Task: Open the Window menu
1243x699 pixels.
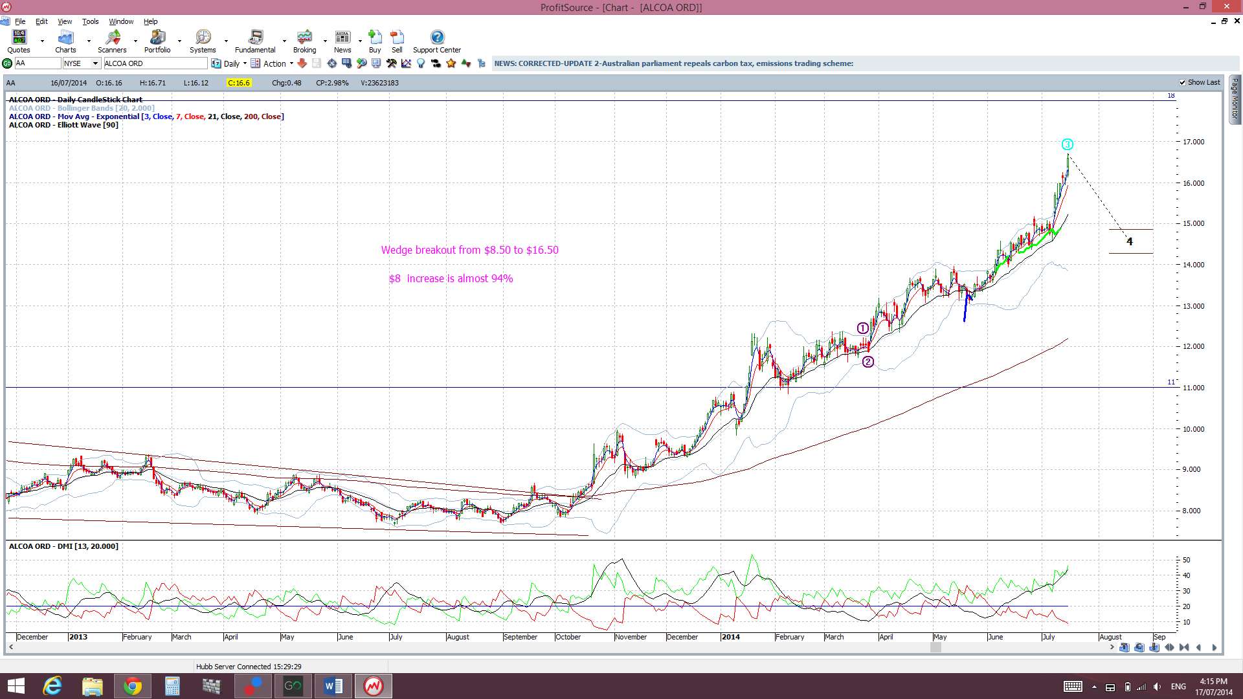Action: (121, 21)
